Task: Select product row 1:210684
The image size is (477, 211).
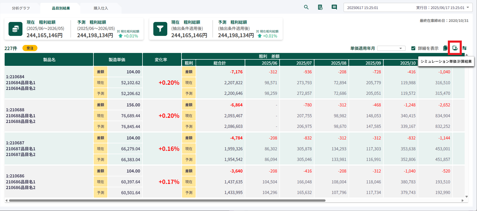Action: tap(21, 82)
